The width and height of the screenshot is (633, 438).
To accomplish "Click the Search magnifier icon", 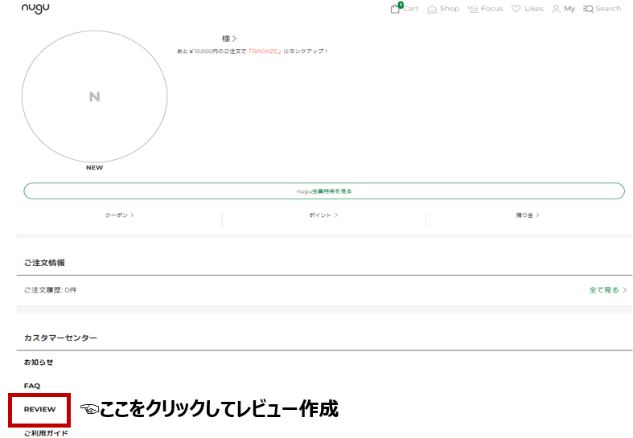I will [x=588, y=9].
